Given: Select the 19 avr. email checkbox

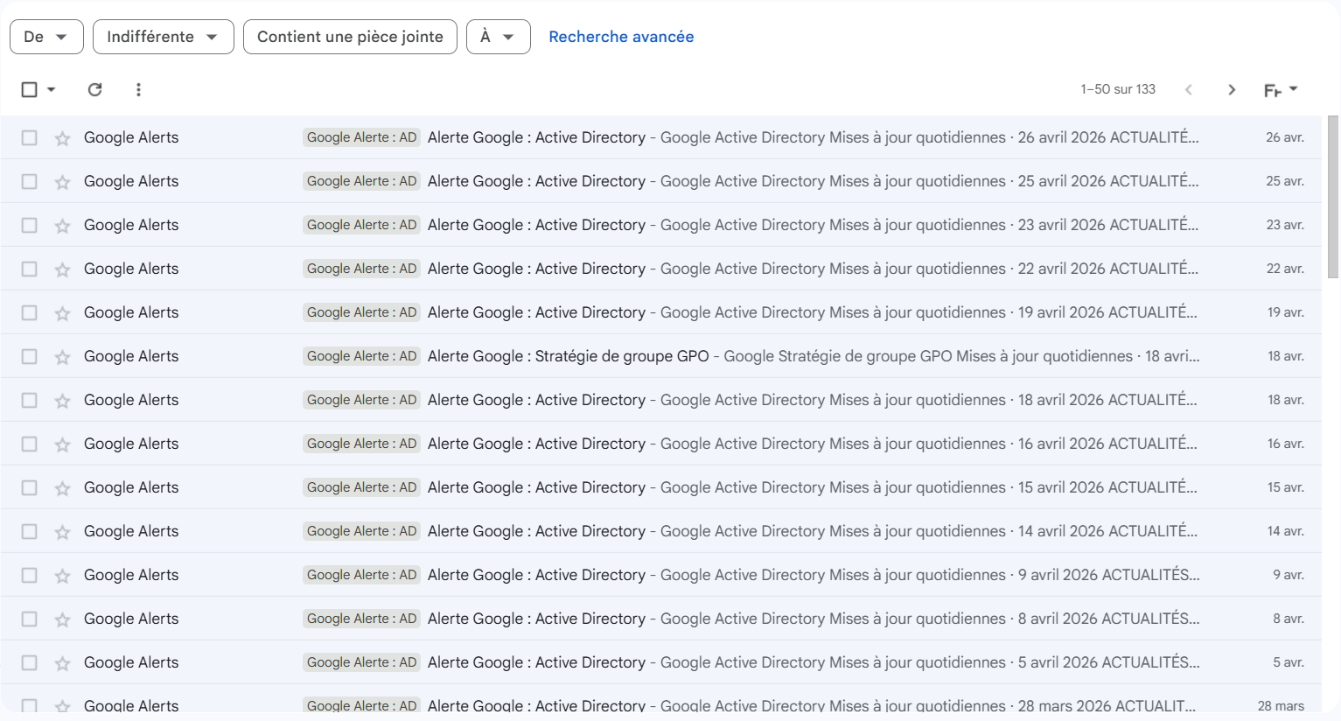Looking at the screenshot, I should (29, 312).
